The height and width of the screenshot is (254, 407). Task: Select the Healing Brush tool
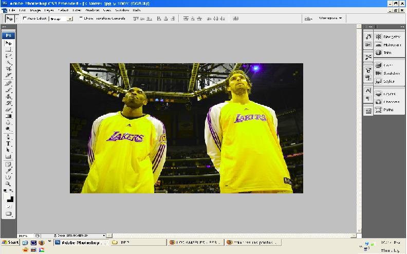pos(8,84)
